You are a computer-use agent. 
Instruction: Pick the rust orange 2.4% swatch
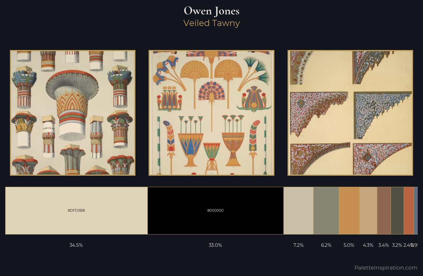point(409,211)
